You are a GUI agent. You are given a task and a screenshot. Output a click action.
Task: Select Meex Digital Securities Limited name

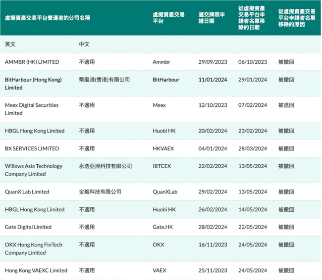[x=32, y=109]
